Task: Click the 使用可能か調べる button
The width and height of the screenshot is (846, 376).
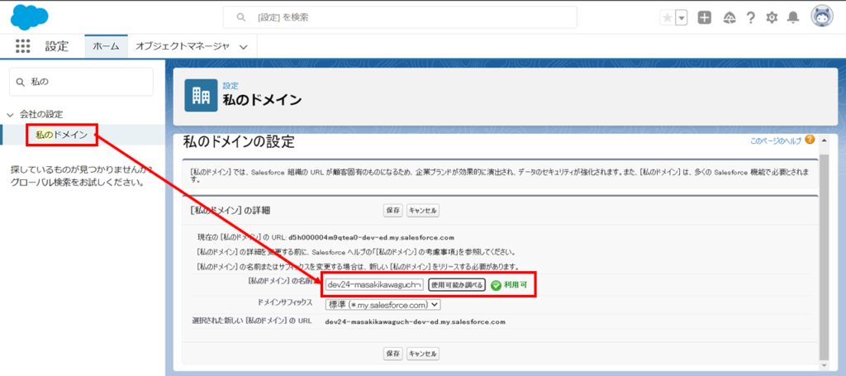Action: pos(456,284)
